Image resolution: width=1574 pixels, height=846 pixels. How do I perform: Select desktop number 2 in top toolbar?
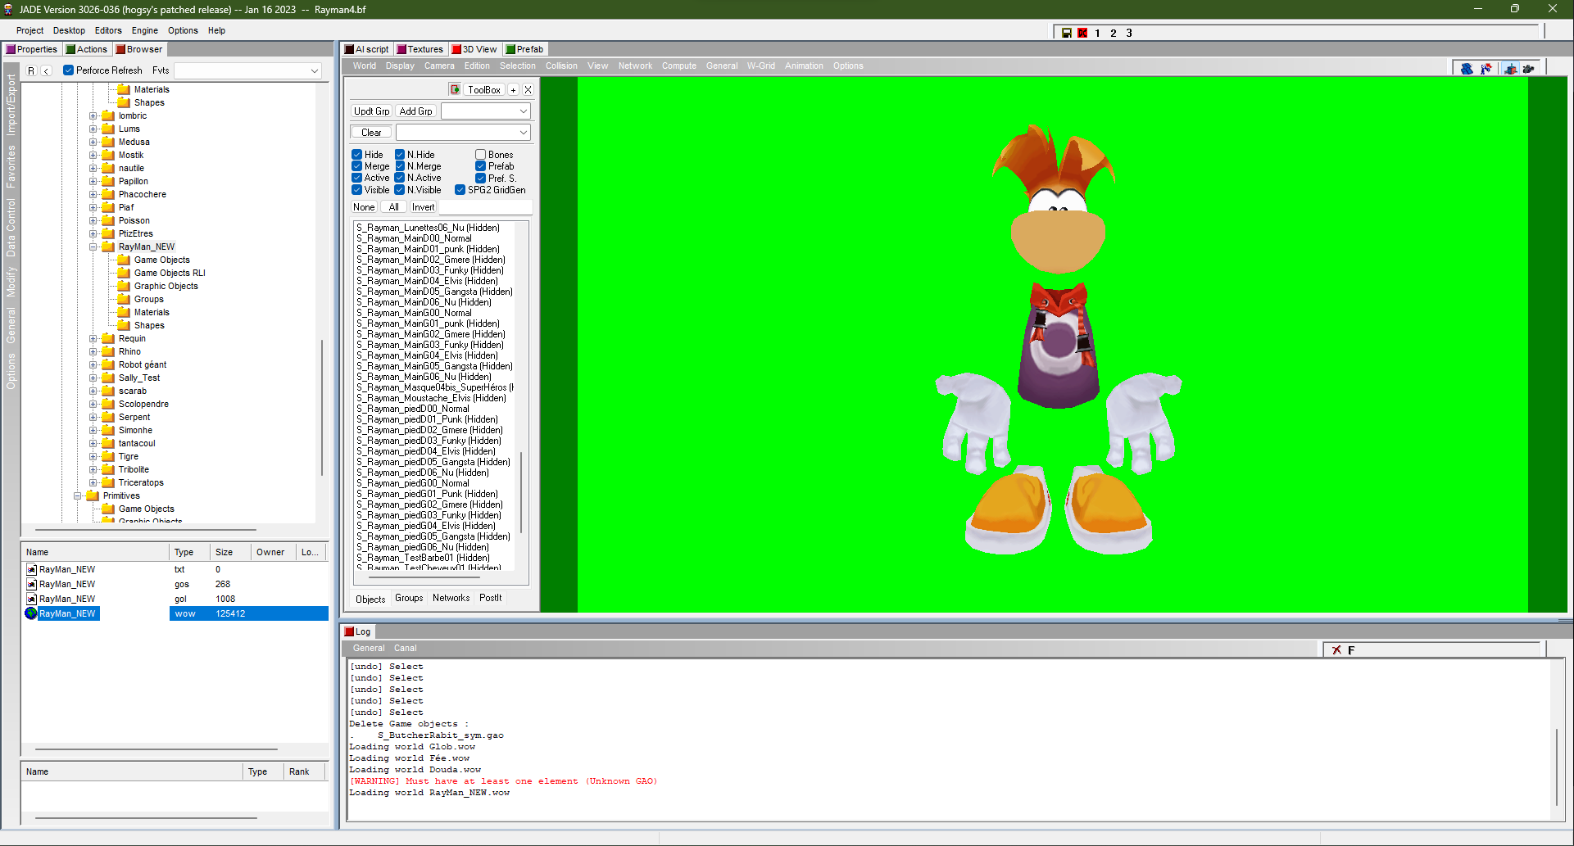click(x=1114, y=33)
